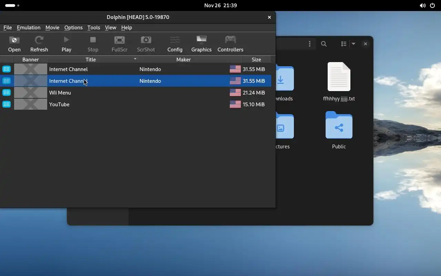Select the first Internet Channel title
441x276 pixels.
click(68, 69)
